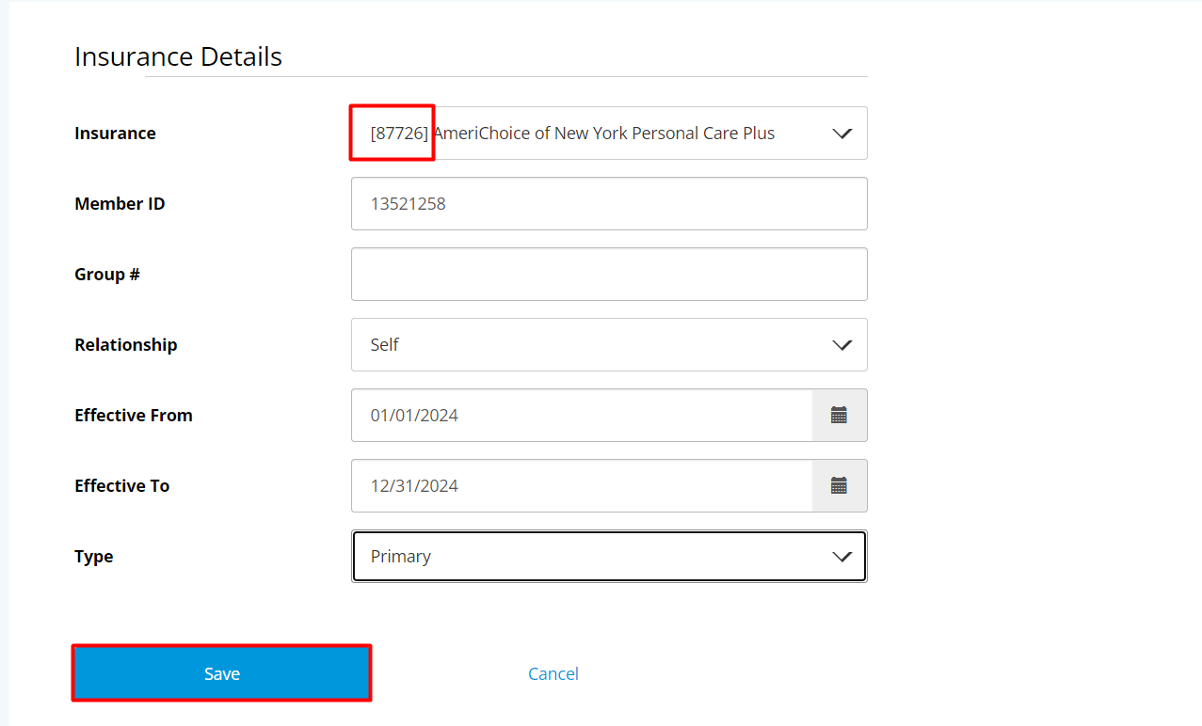Open the Effective To calendar picker icon
Screen dimensions: 1202x726
pos(839,485)
